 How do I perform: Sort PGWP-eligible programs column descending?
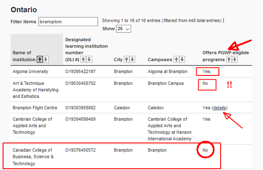click(235, 59)
